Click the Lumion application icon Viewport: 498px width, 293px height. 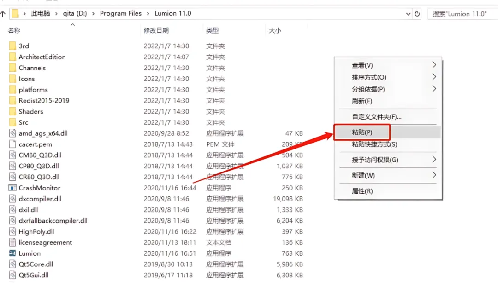(12, 253)
